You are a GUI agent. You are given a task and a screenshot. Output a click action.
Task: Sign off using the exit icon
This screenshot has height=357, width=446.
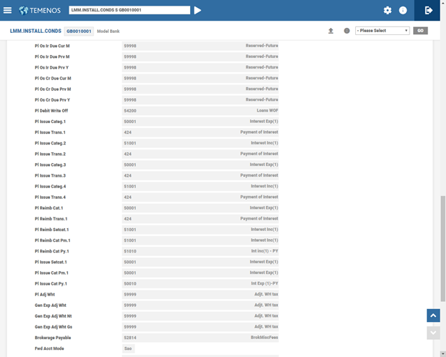tap(429, 10)
